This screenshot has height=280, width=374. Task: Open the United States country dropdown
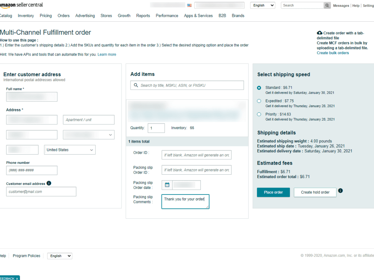pyautogui.click(x=70, y=149)
